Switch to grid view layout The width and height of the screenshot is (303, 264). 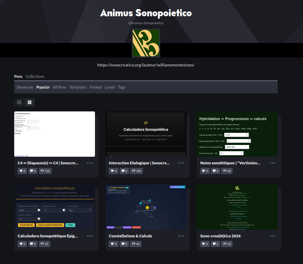coord(19,102)
